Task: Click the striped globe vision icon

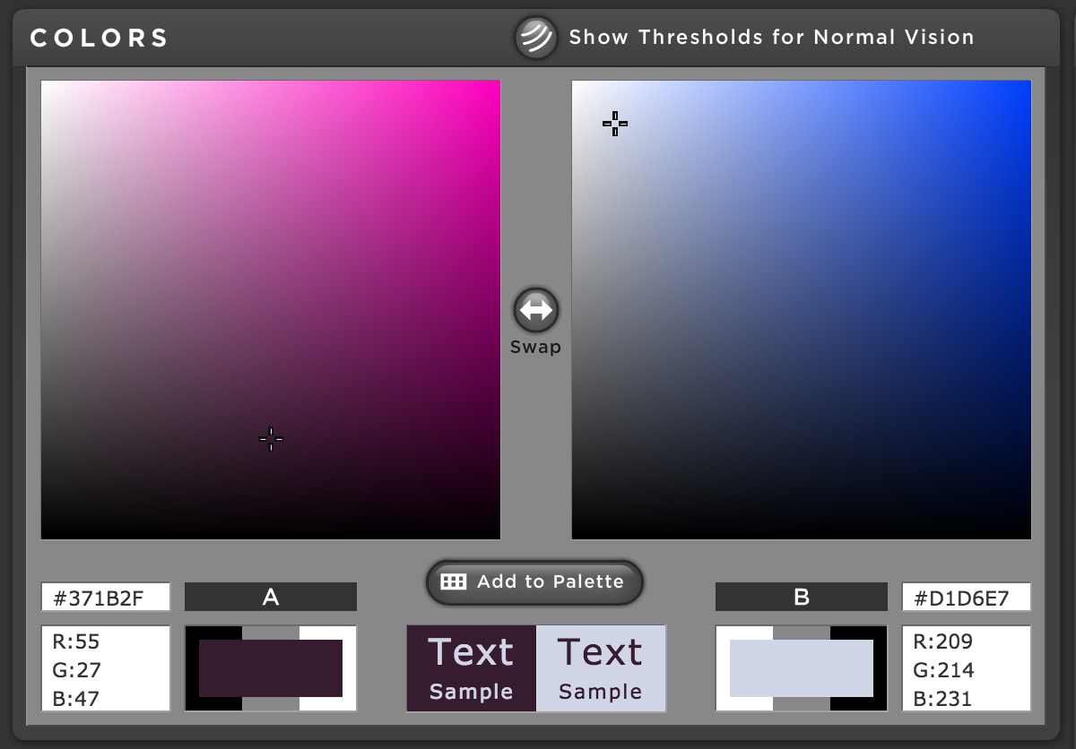Action: pos(536,38)
